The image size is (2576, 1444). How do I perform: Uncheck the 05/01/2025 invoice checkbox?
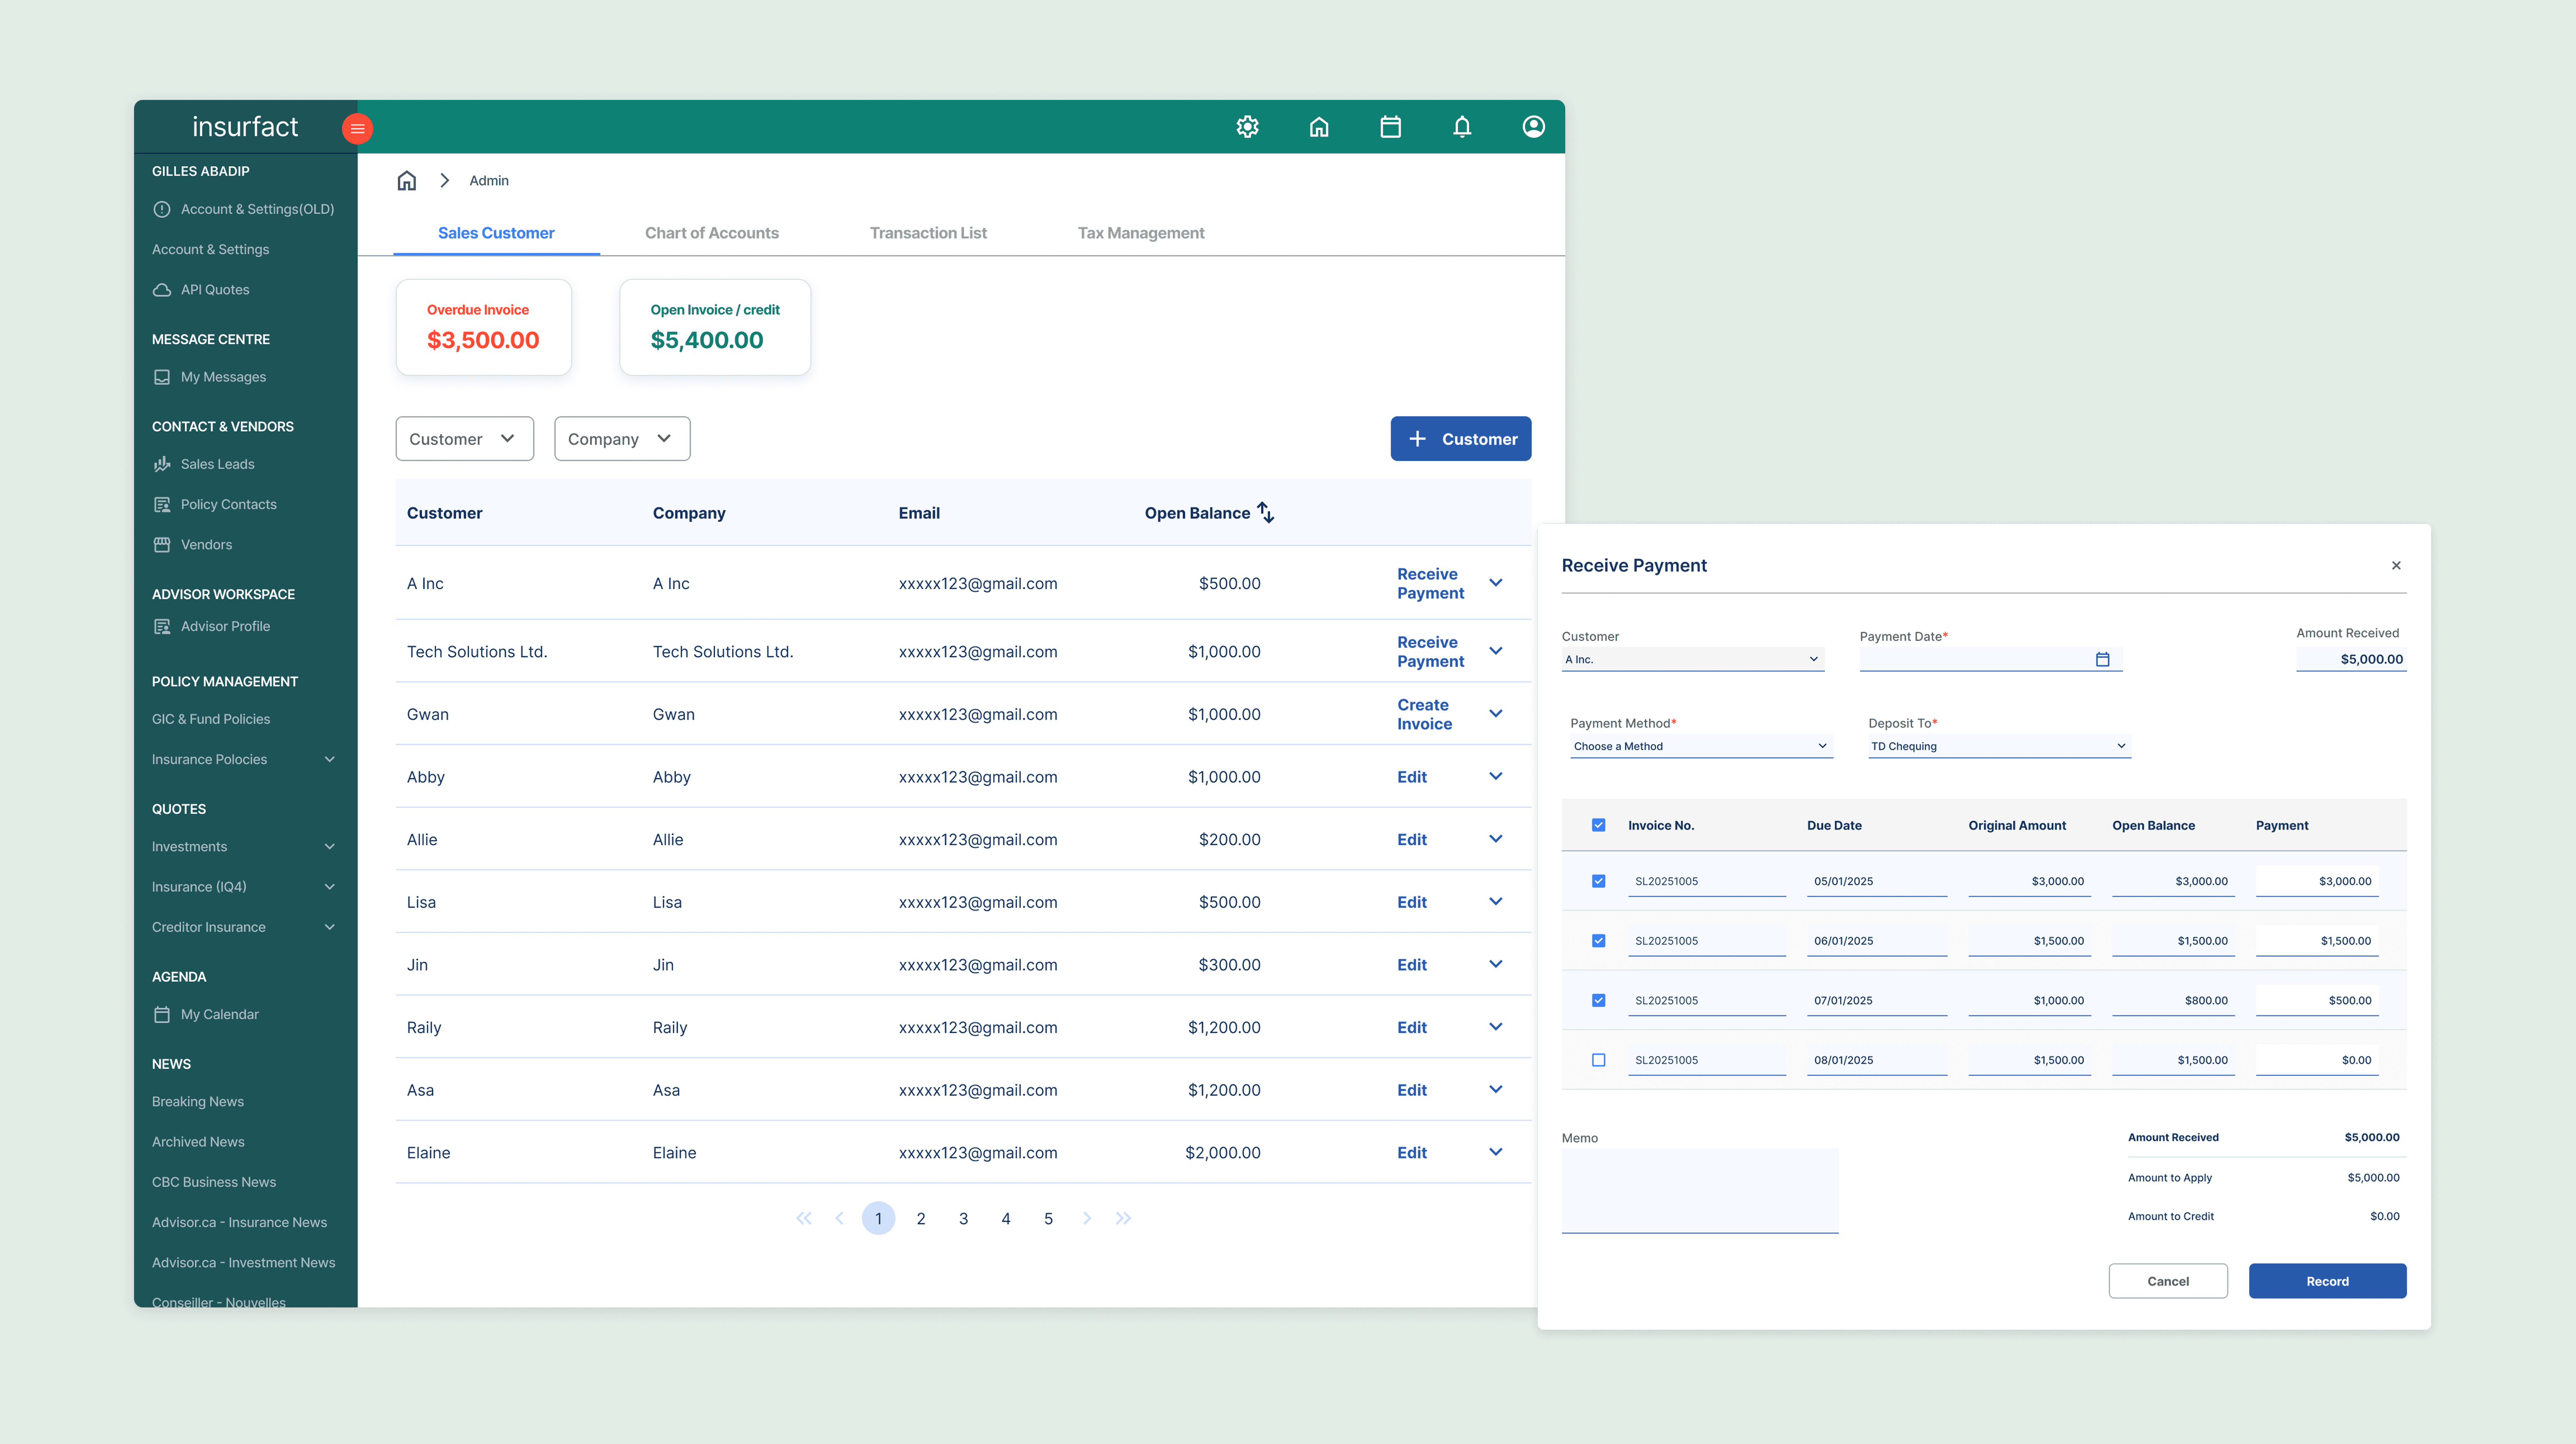(x=1598, y=881)
